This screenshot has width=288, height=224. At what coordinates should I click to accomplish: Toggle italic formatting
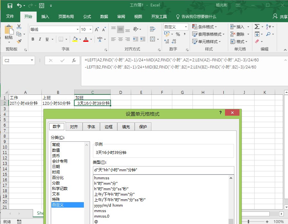pyautogui.click(x=40, y=39)
